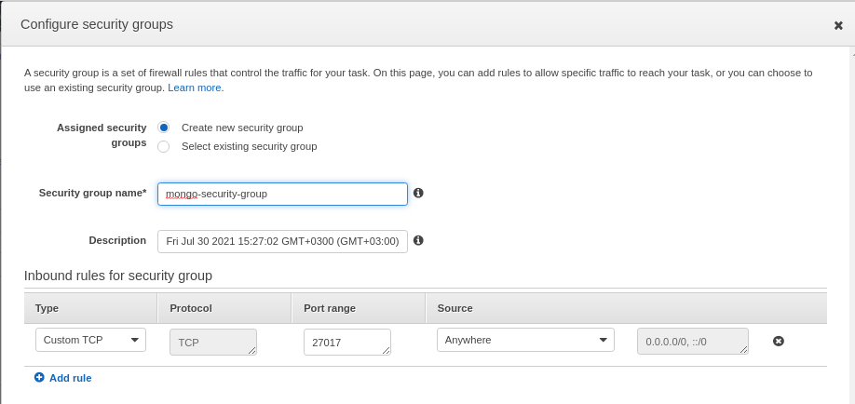The image size is (855, 404).
Task: Open the Learn more link
Action: click(194, 88)
